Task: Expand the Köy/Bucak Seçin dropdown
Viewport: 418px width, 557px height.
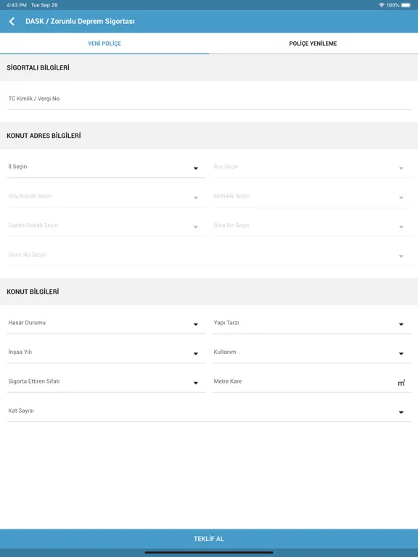Action: [106, 196]
